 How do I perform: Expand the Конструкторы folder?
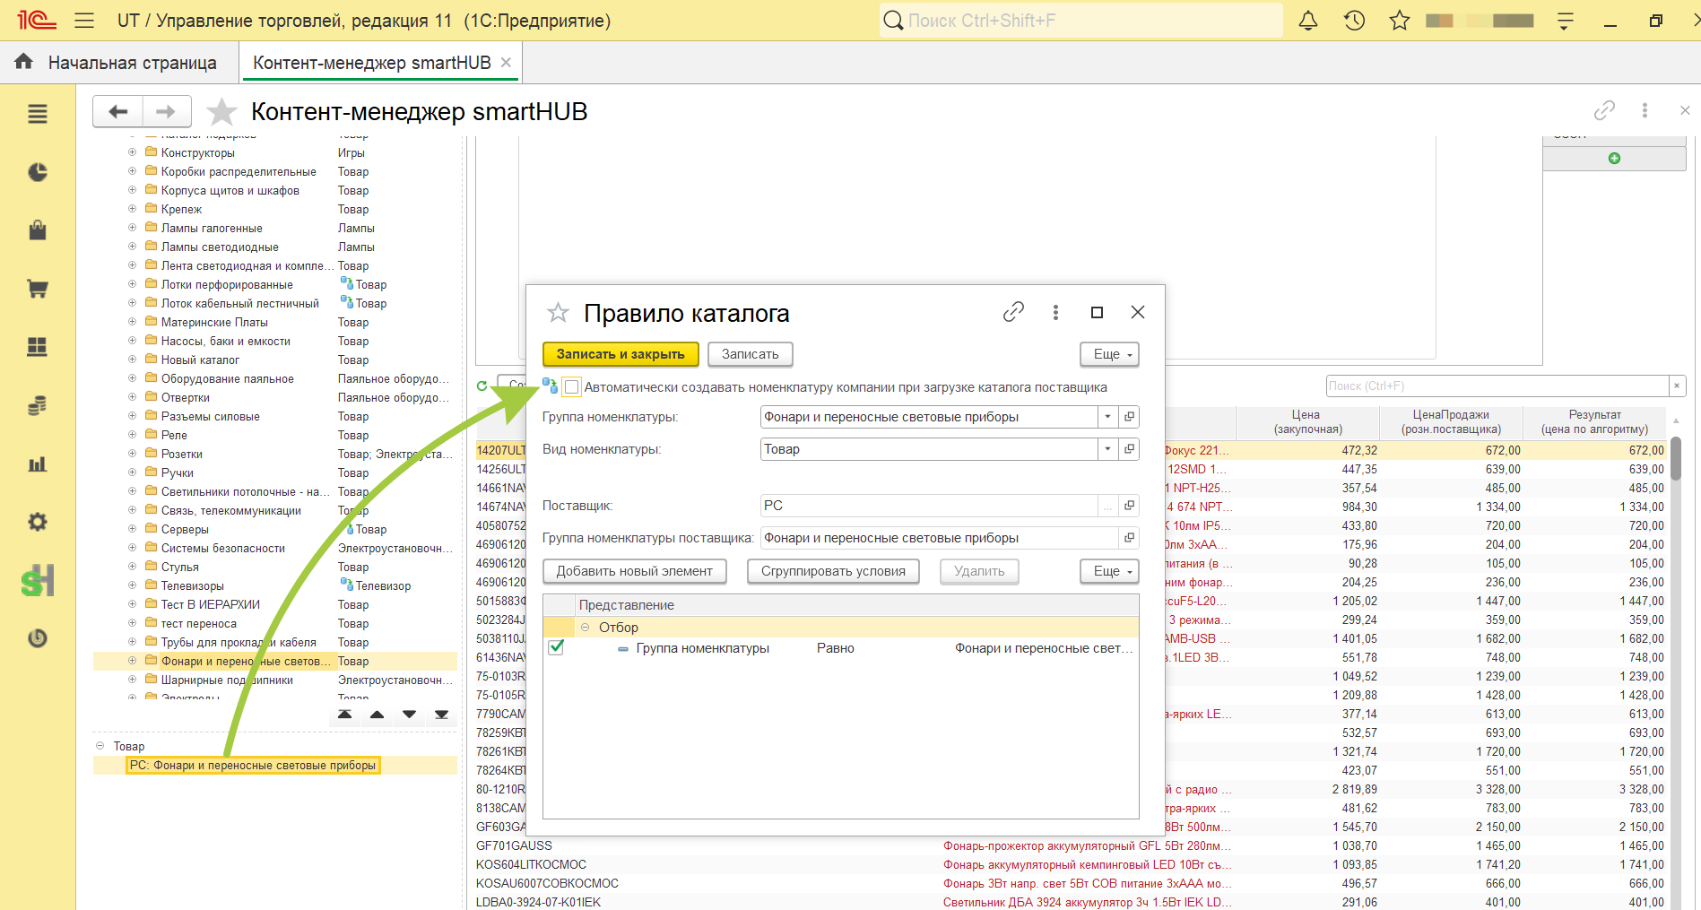tap(132, 152)
